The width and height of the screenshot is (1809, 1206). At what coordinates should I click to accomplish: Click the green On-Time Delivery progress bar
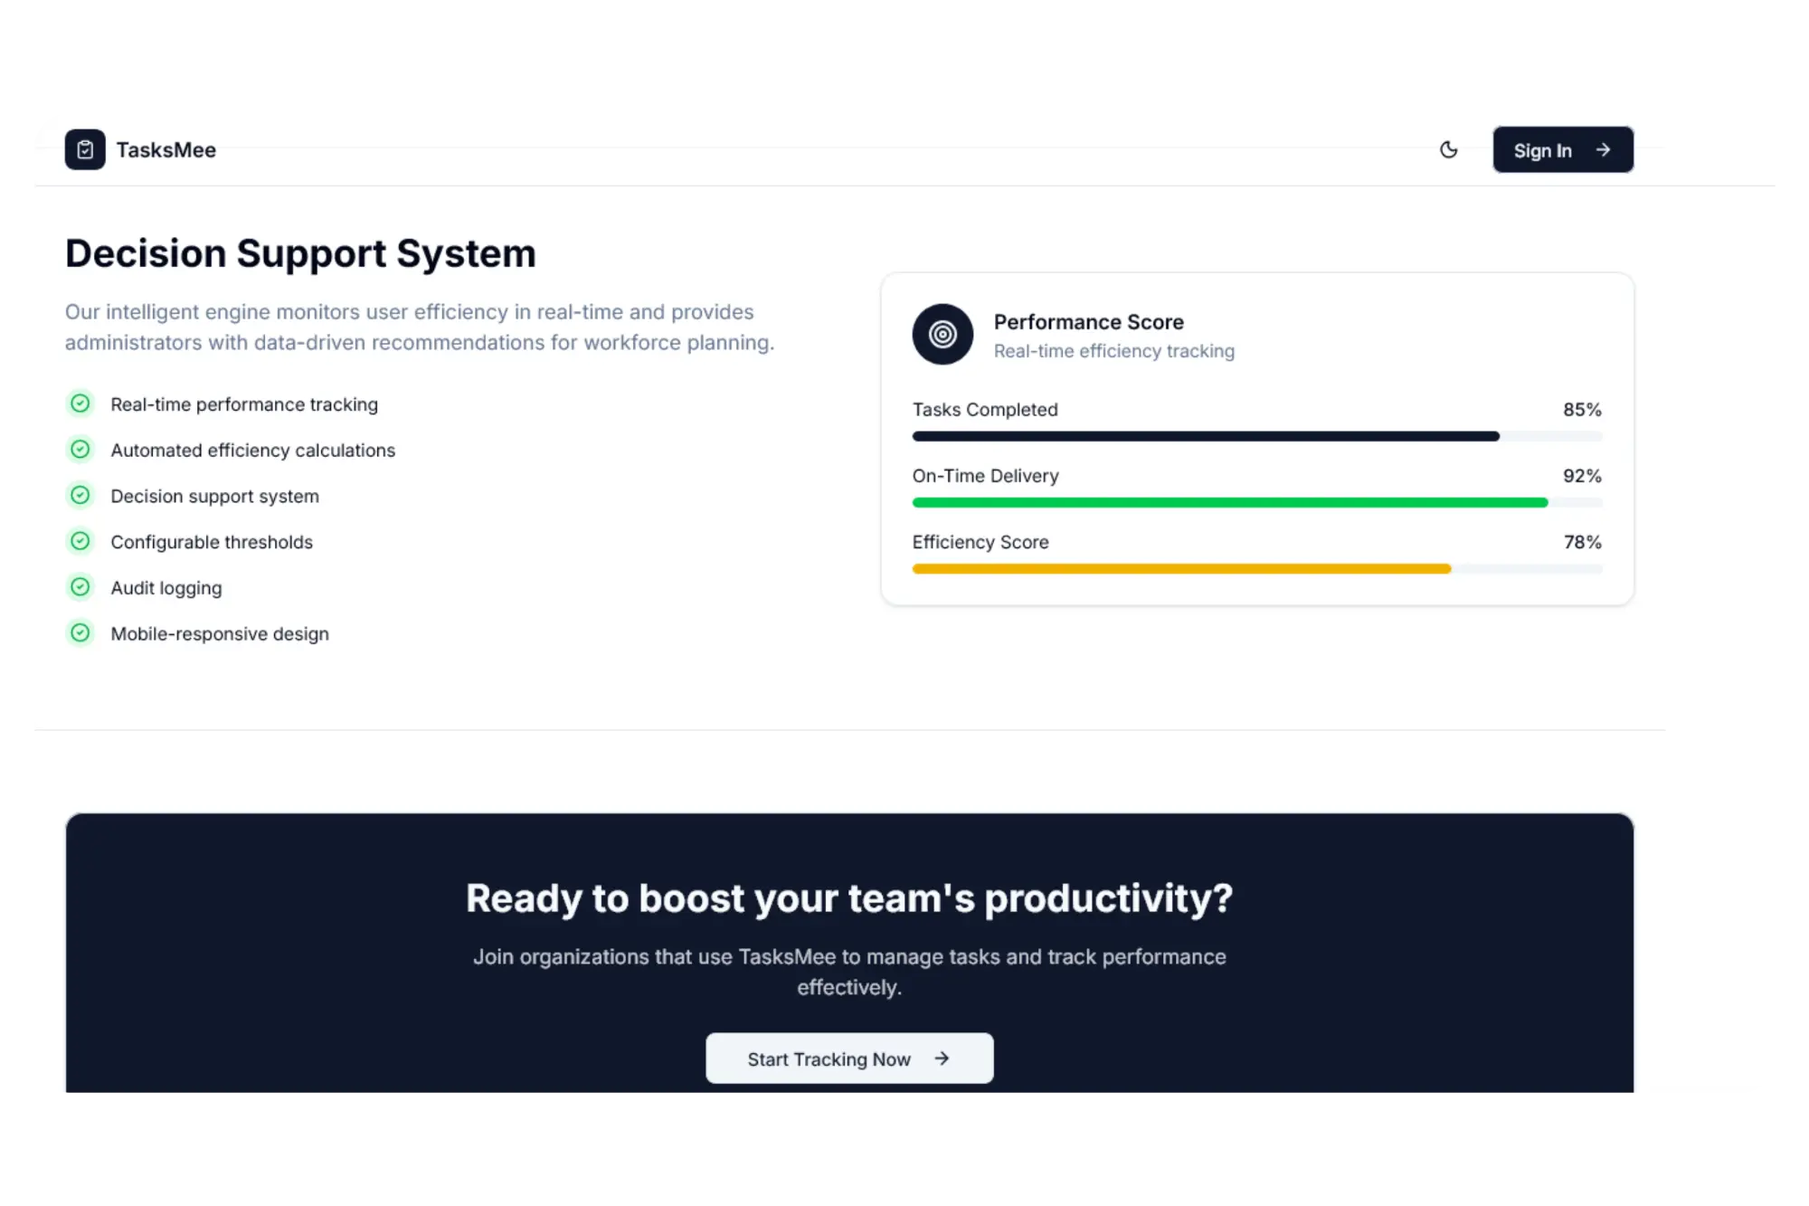1229,502
